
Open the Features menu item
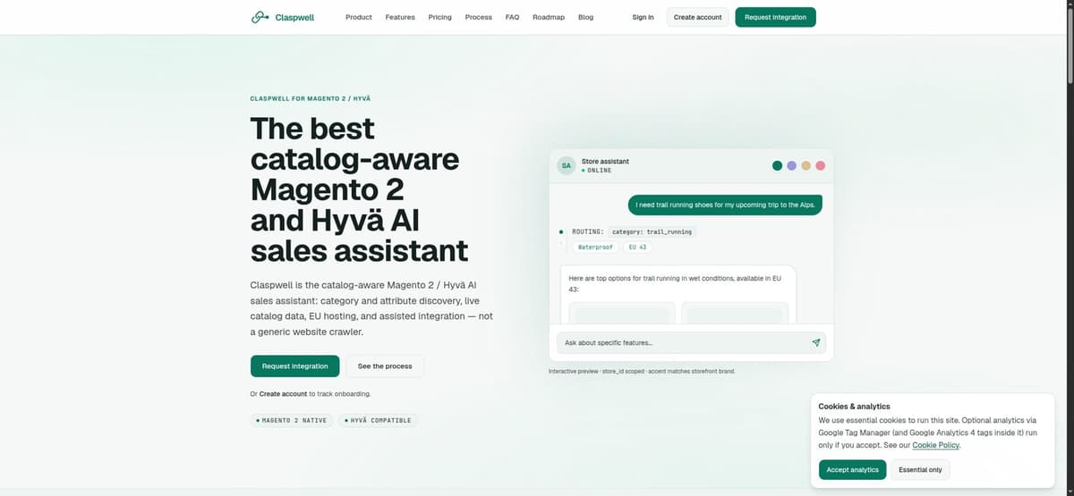(400, 17)
